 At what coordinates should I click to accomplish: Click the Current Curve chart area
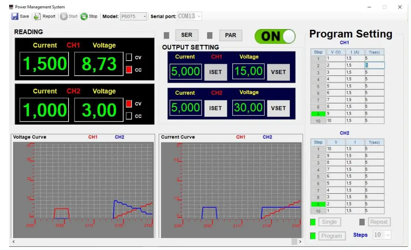[x=231, y=190]
